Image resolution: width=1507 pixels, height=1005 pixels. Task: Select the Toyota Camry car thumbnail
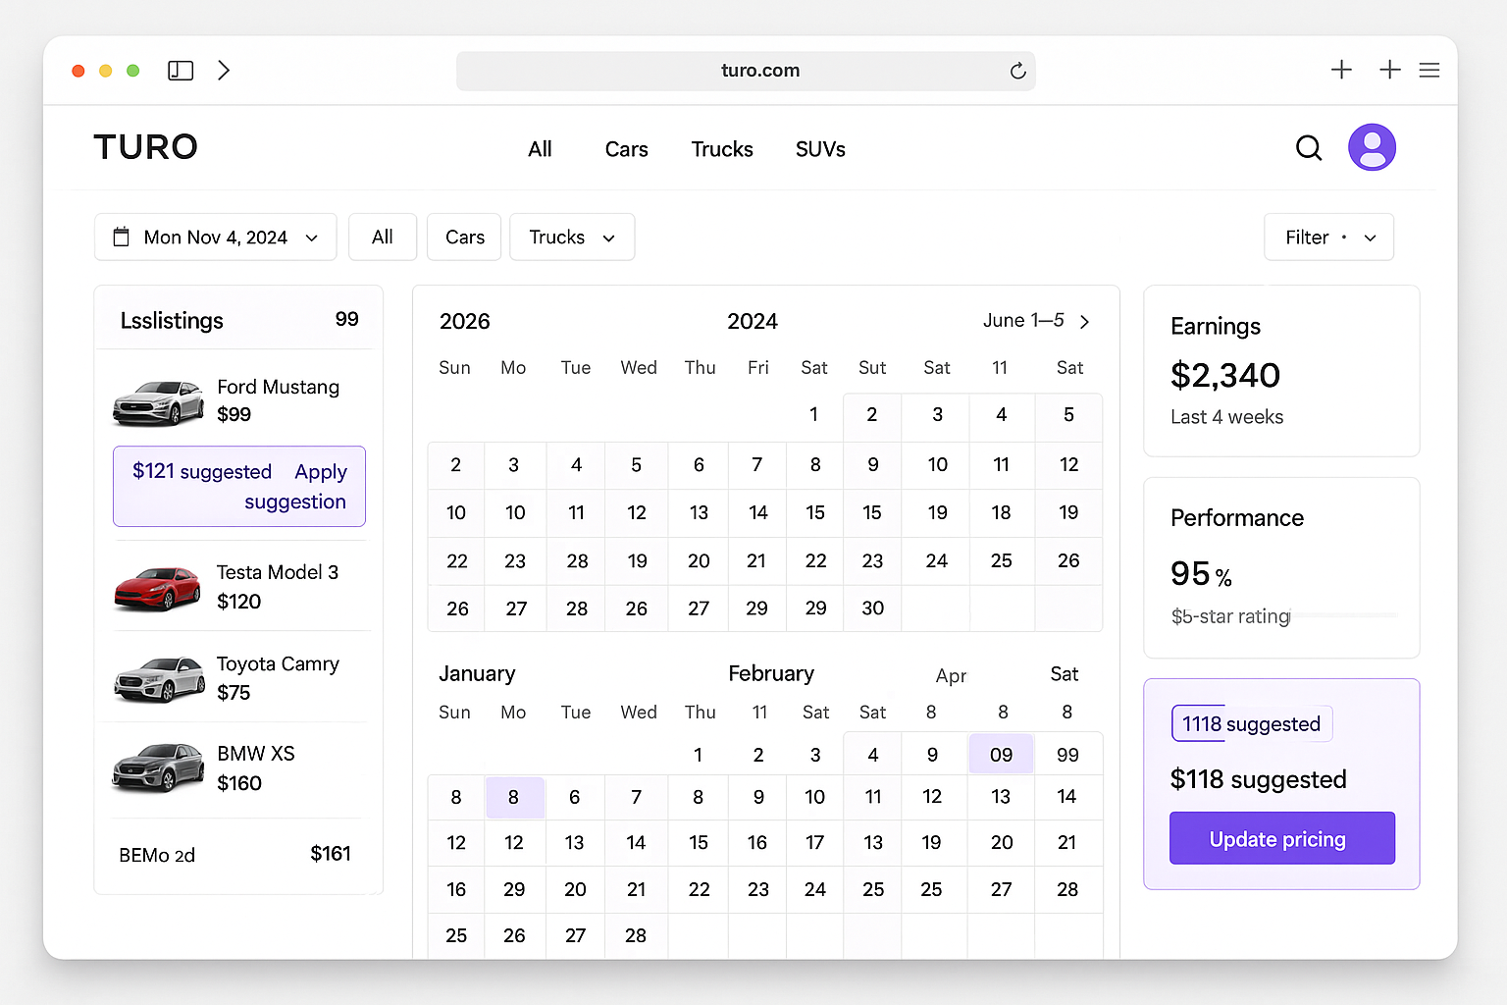click(159, 679)
